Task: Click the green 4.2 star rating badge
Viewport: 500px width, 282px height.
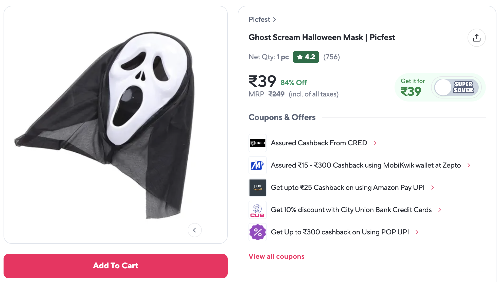Action: [x=306, y=57]
